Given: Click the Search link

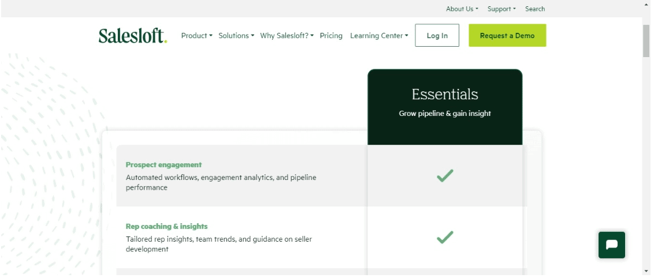Looking at the screenshot, I should pos(535,9).
